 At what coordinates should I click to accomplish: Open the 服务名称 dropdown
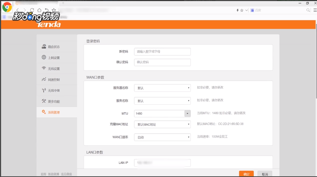(162, 101)
